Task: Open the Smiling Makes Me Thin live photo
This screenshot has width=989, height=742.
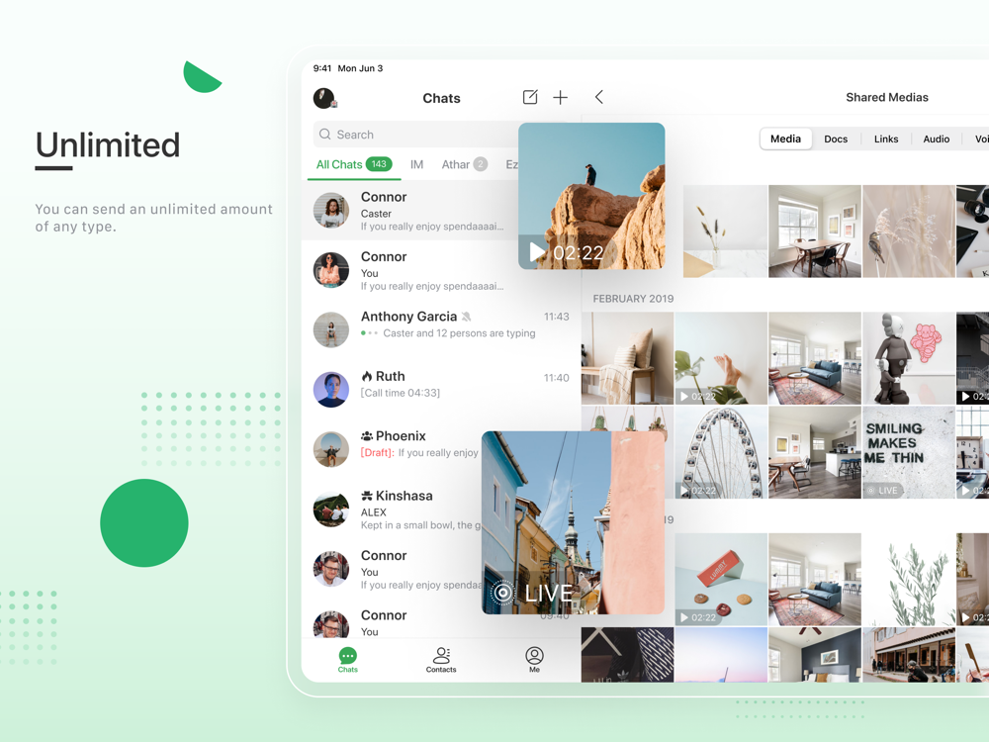Action: [x=908, y=452]
